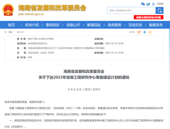Select 互动交流 in the navigation bar
The height and width of the screenshot is (129, 170).
point(135,25)
